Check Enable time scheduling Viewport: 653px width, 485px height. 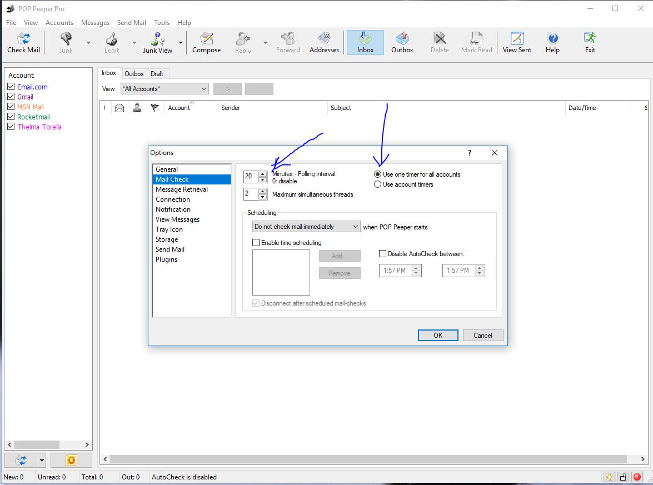(x=256, y=243)
